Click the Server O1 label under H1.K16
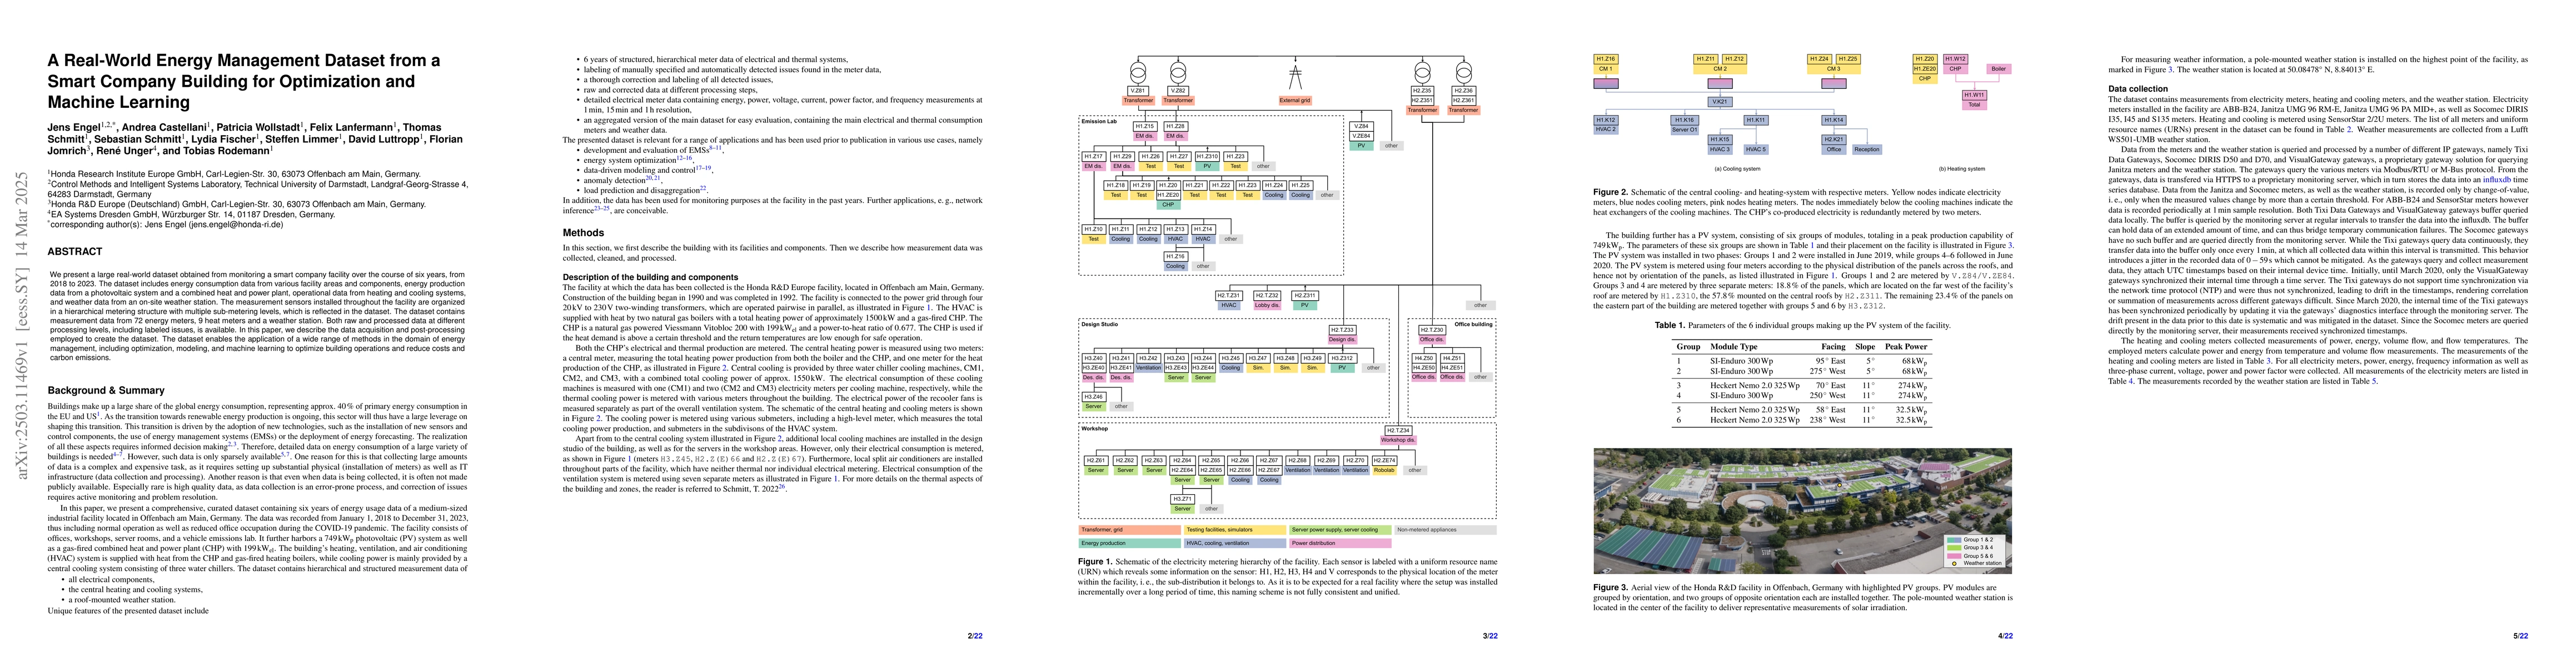 tap(1684, 129)
